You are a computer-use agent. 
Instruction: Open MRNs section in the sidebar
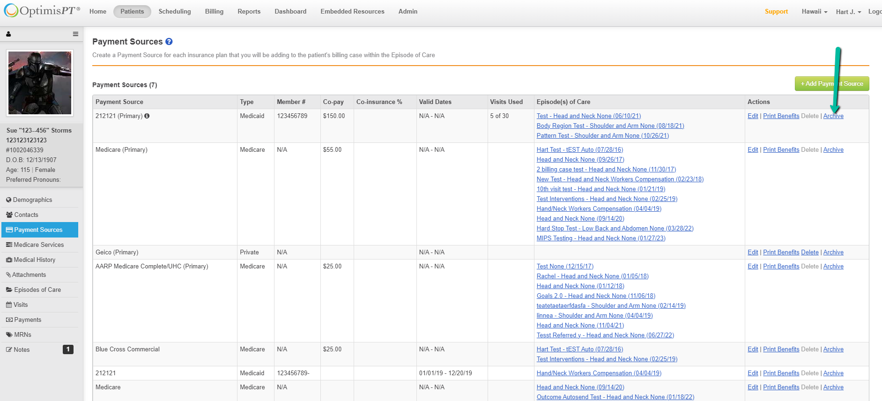pos(22,335)
